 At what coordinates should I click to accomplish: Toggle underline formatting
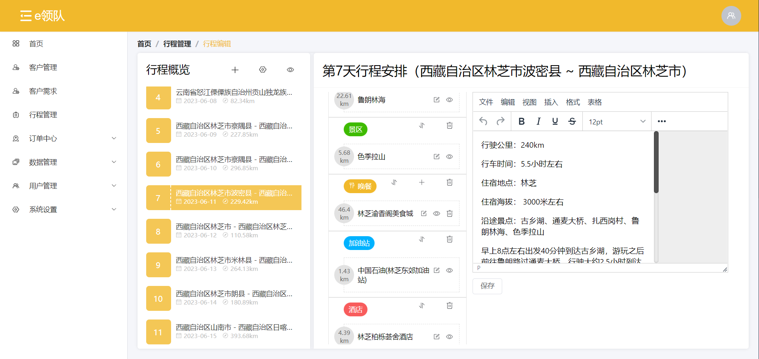click(555, 121)
